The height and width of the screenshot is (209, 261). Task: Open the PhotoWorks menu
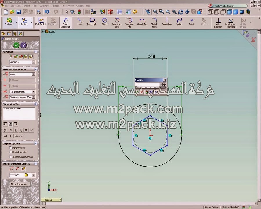(x=68, y=6)
